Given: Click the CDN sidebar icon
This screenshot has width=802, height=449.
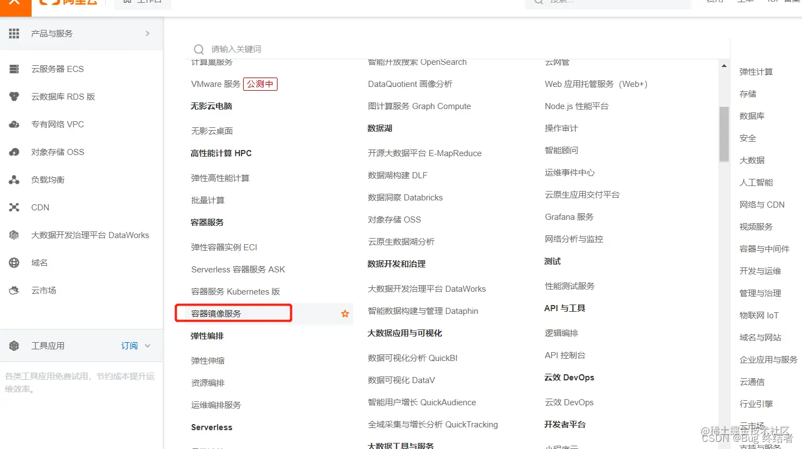Looking at the screenshot, I should pyautogui.click(x=14, y=208).
